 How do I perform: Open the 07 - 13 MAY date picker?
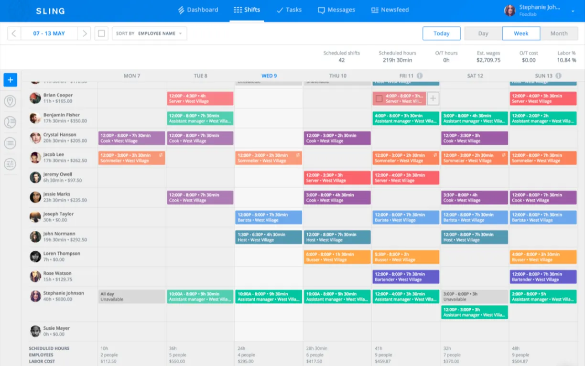[49, 33]
